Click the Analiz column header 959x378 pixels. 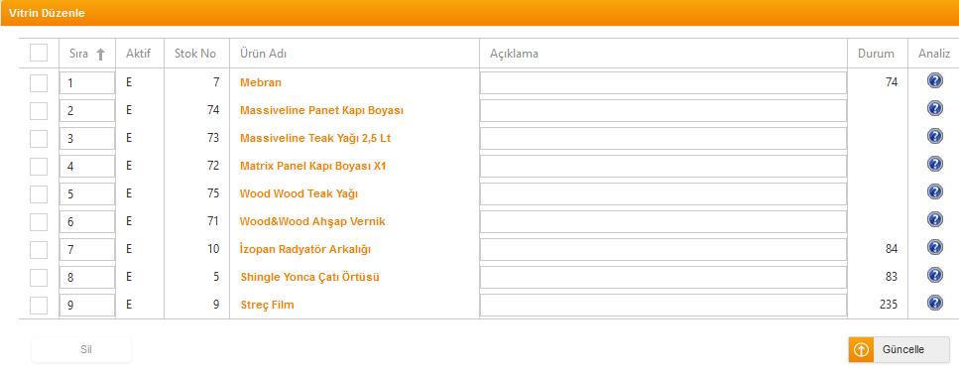934,54
